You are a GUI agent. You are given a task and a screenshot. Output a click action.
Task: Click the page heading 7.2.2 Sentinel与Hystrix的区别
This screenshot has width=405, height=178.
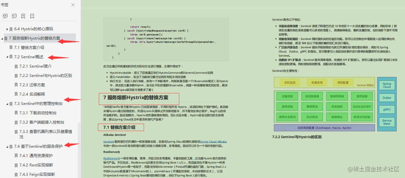click(x=297, y=137)
